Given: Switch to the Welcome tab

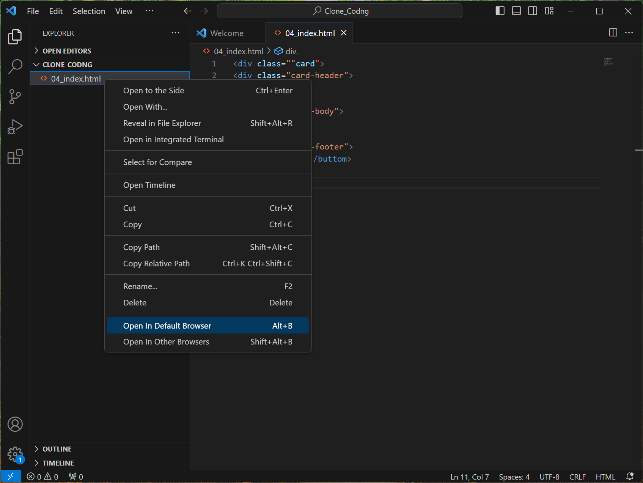Looking at the screenshot, I should (x=228, y=33).
